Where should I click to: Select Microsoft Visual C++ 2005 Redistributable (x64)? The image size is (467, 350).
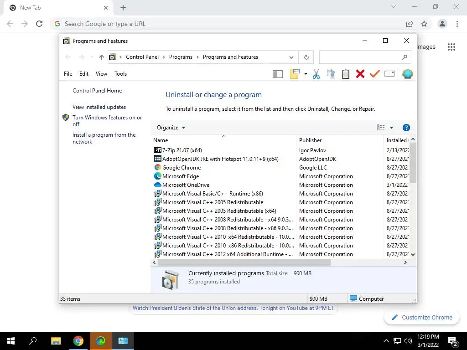click(215, 211)
